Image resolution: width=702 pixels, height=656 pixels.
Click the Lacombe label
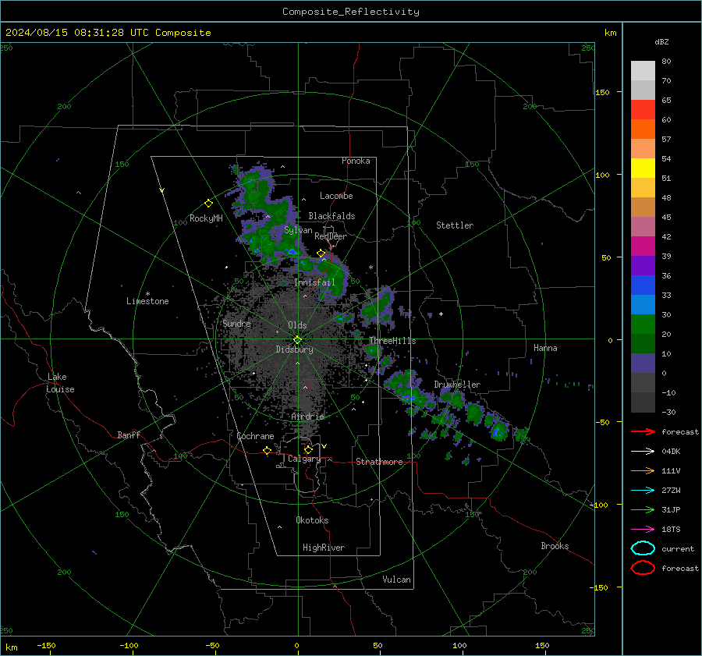(336, 196)
